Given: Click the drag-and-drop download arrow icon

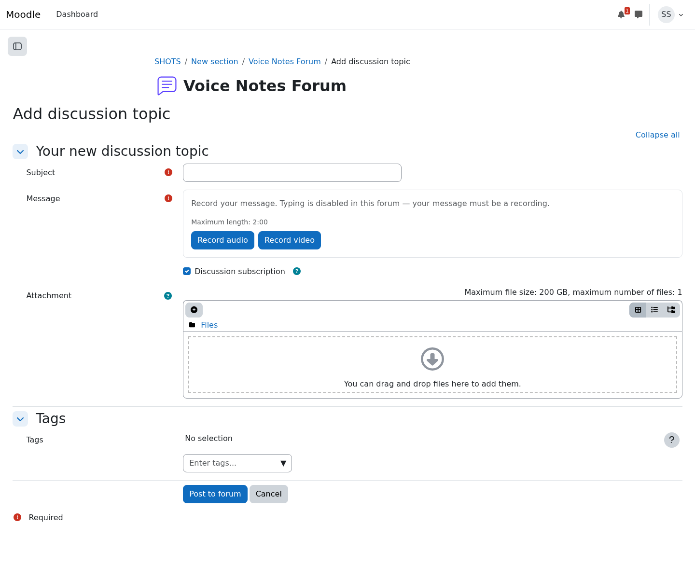Looking at the screenshot, I should (432, 359).
